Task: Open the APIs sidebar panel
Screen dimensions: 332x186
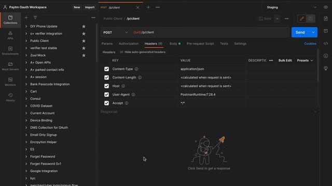Action: point(10,36)
